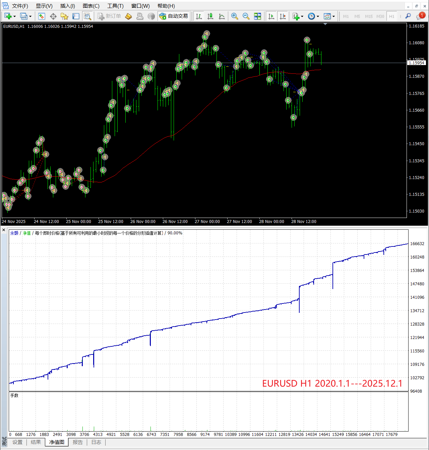The width and height of the screenshot is (429, 450).
Task: Open the search magnifier icon
Action: [408, 16]
